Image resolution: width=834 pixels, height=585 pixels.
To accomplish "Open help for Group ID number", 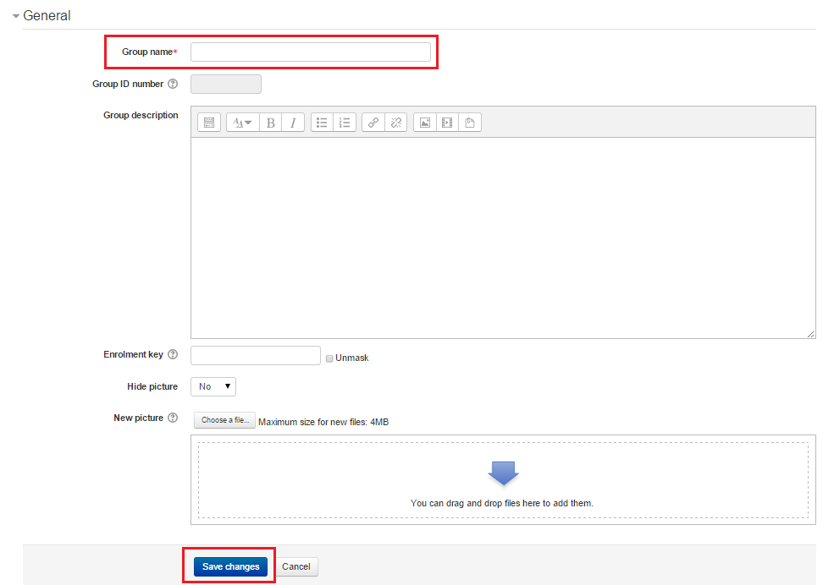I will point(173,85).
